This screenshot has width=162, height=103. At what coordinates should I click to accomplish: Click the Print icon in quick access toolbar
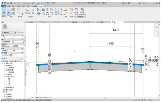click(25, 3)
